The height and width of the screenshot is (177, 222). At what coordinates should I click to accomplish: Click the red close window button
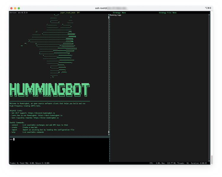point(12,8)
